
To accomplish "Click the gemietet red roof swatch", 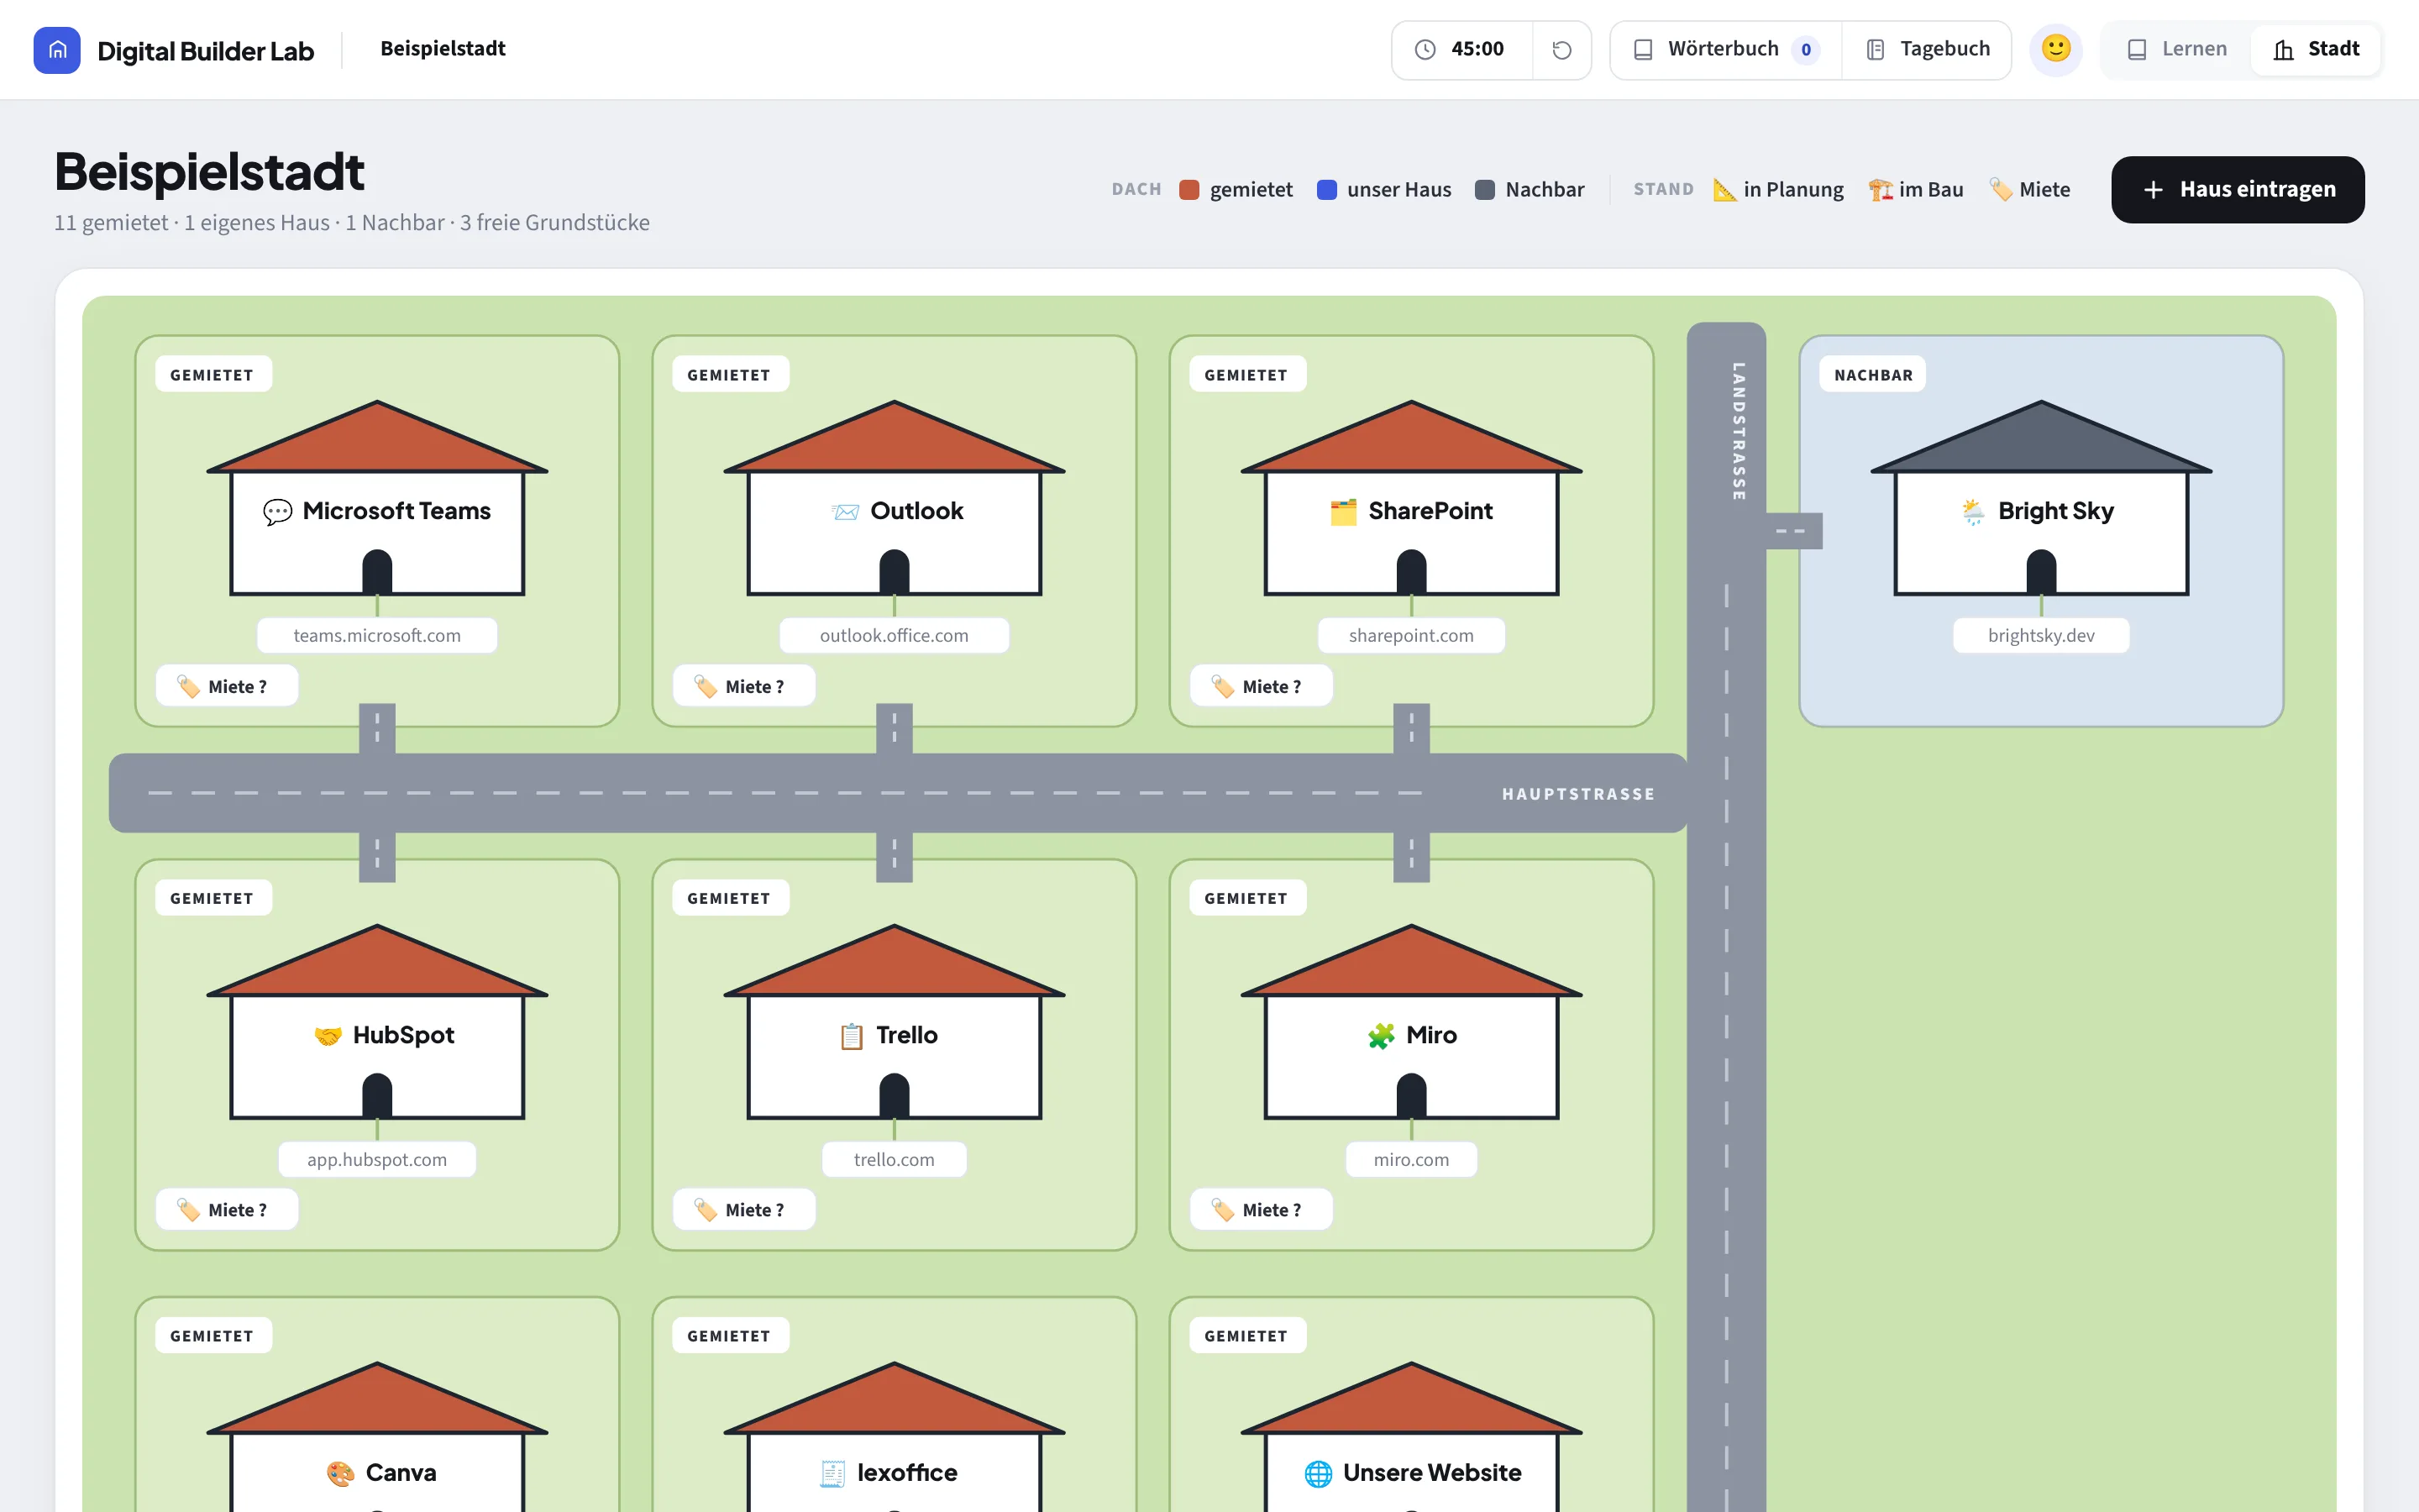I will [1189, 190].
